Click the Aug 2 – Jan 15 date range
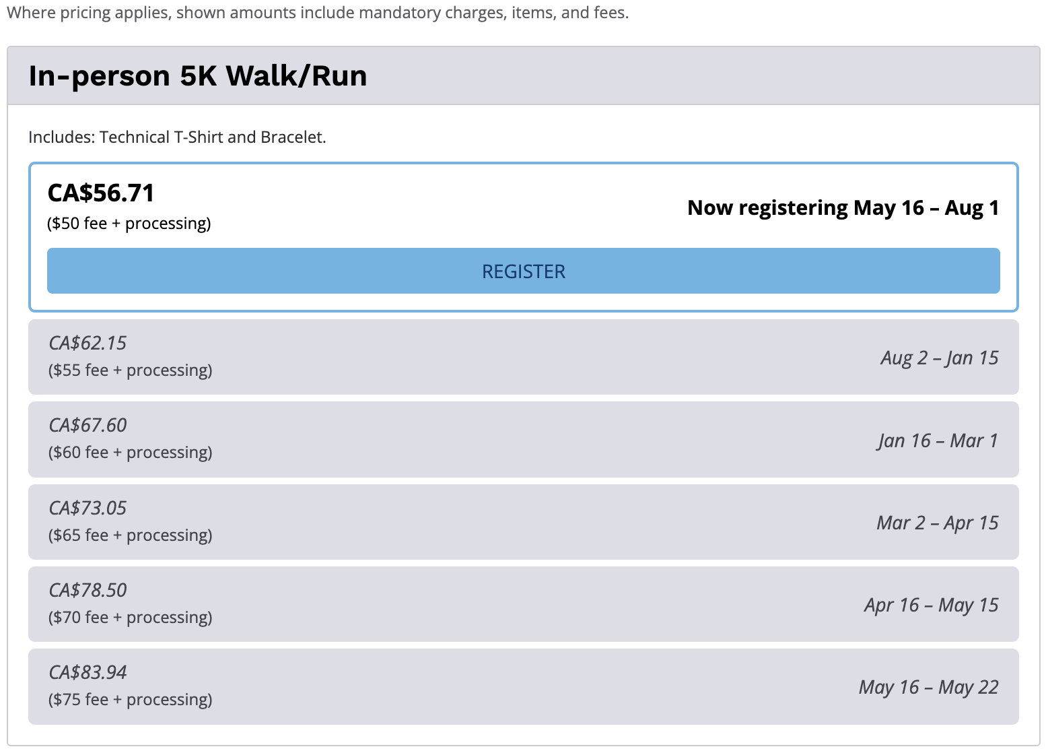The height and width of the screenshot is (753, 1046). pyautogui.click(x=940, y=358)
